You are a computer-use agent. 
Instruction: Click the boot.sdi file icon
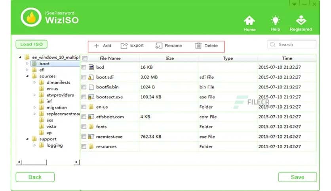pos(91,77)
